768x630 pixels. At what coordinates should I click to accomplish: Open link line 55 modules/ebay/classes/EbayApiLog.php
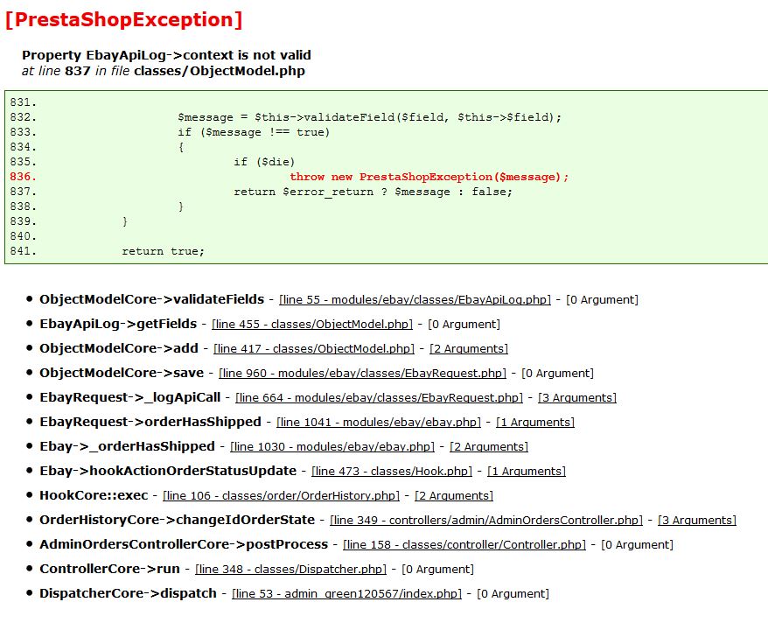(415, 300)
